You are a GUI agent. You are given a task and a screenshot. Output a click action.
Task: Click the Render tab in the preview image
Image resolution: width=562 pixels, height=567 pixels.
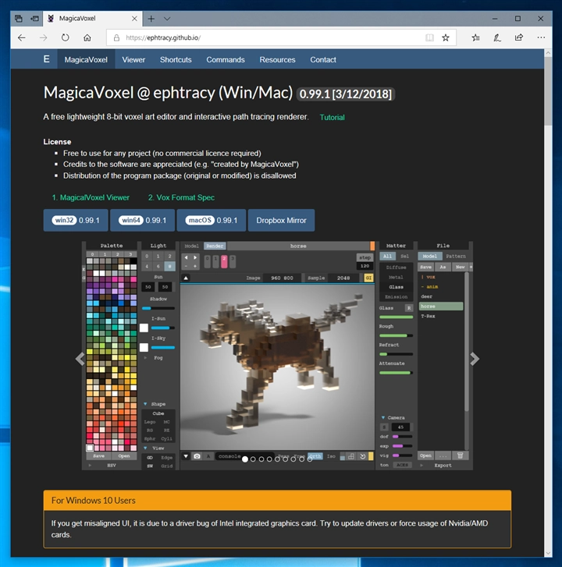[x=215, y=246]
